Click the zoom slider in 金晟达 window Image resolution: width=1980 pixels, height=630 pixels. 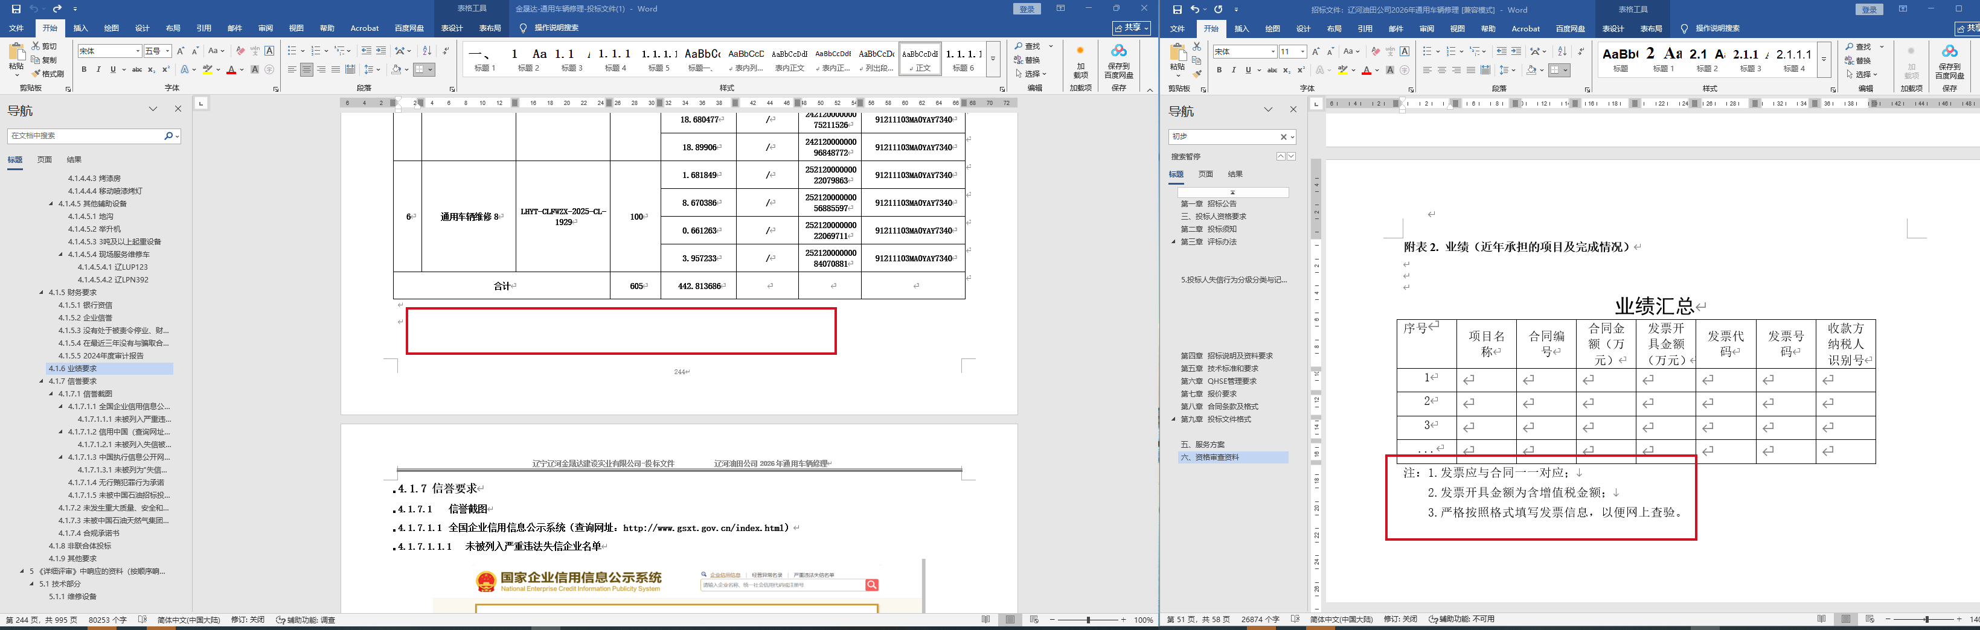pyautogui.click(x=1088, y=620)
